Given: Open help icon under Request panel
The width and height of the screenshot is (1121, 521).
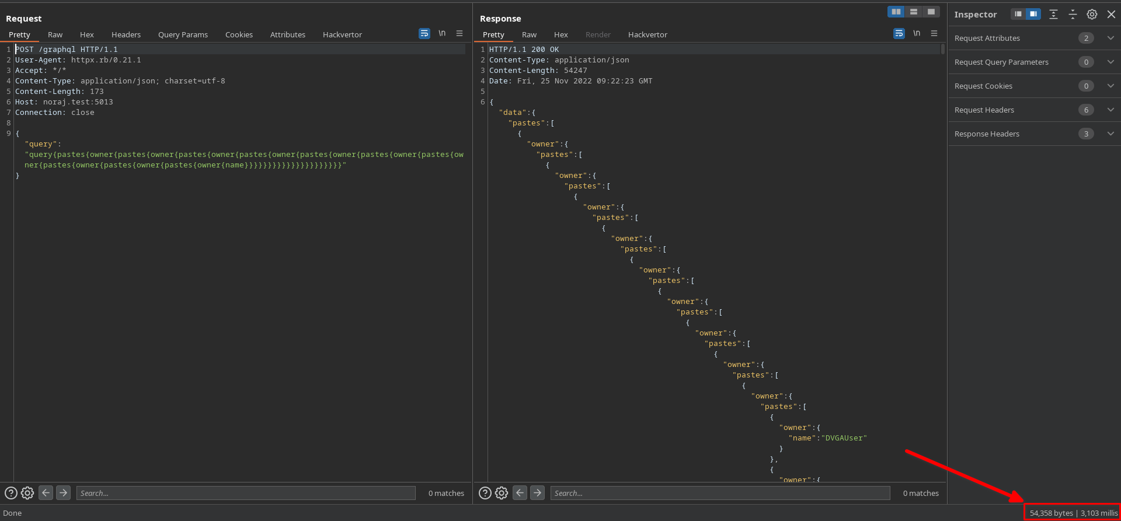Looking at the screenshot, I should 11,493.
